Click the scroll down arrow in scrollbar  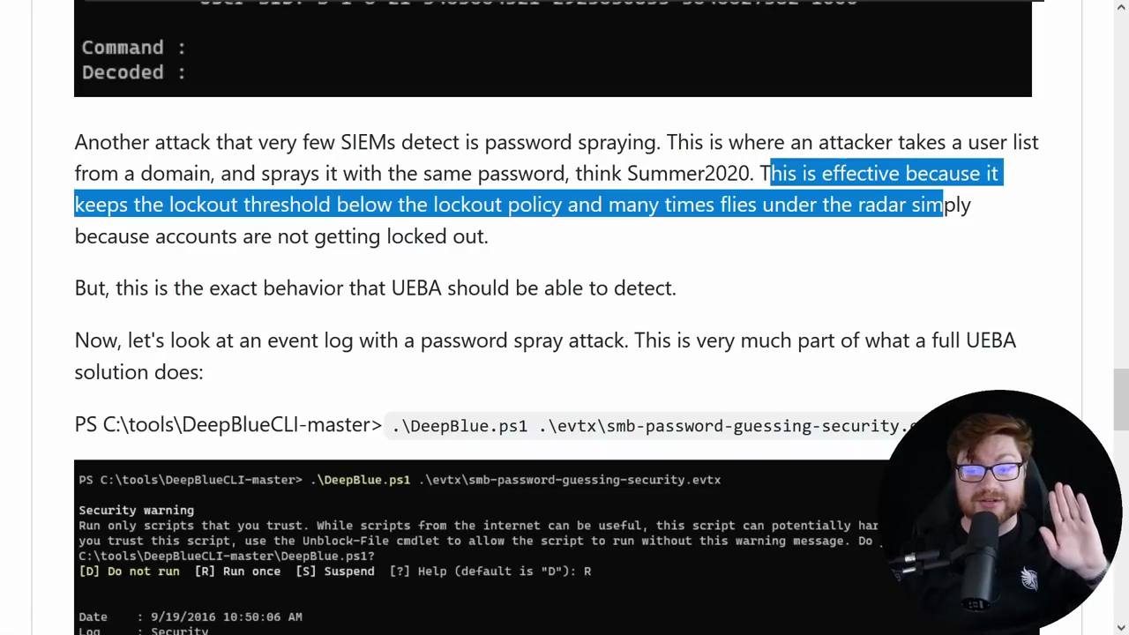[1121, 627]
